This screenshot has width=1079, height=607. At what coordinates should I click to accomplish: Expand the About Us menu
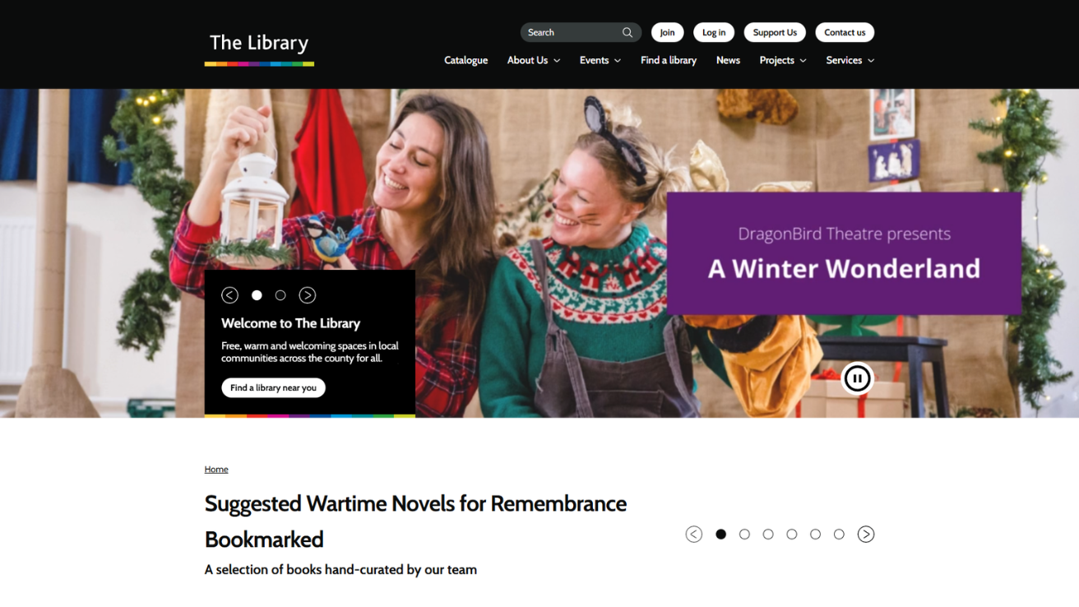click(534, 60)
